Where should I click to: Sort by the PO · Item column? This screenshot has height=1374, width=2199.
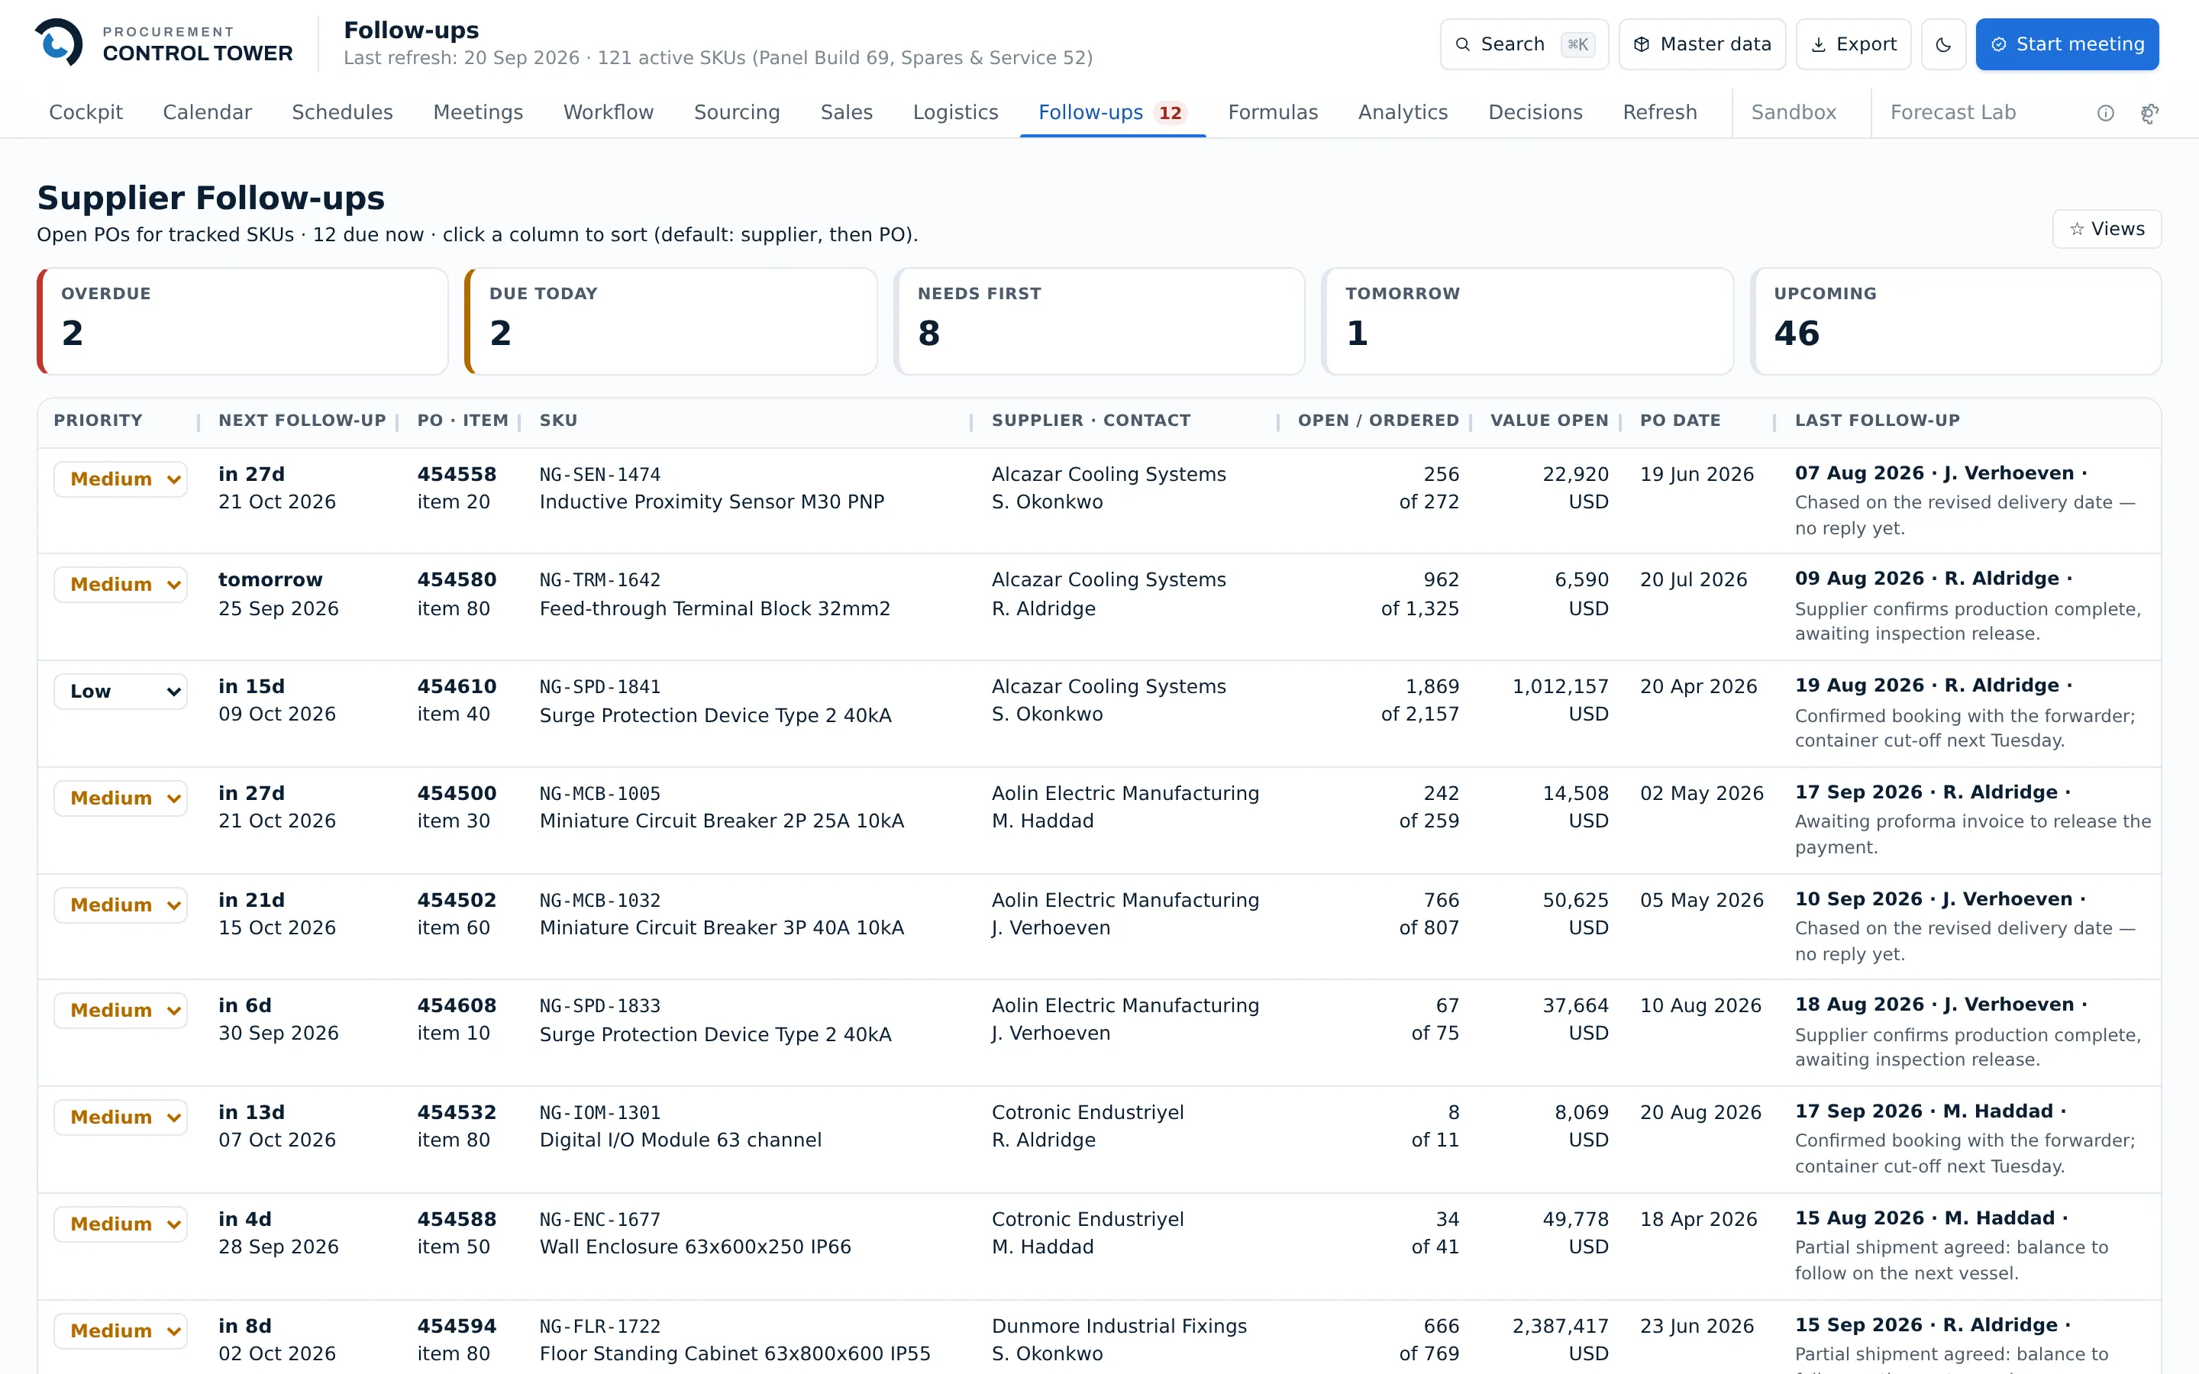click(463, 421)
